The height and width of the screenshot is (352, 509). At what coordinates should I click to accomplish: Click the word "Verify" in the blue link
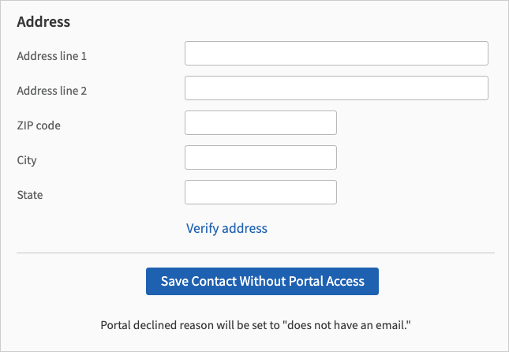203,228
